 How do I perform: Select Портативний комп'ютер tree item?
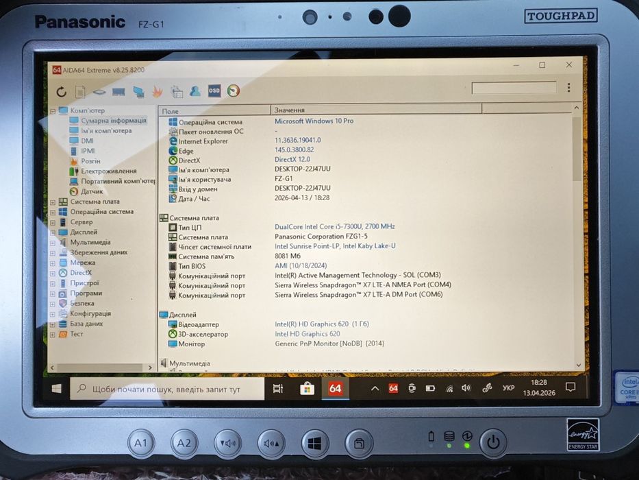click(118, 181)
